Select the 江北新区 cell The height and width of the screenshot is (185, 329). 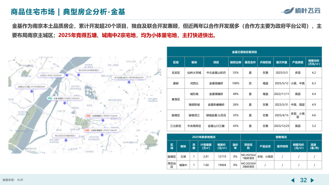(176, 126)
